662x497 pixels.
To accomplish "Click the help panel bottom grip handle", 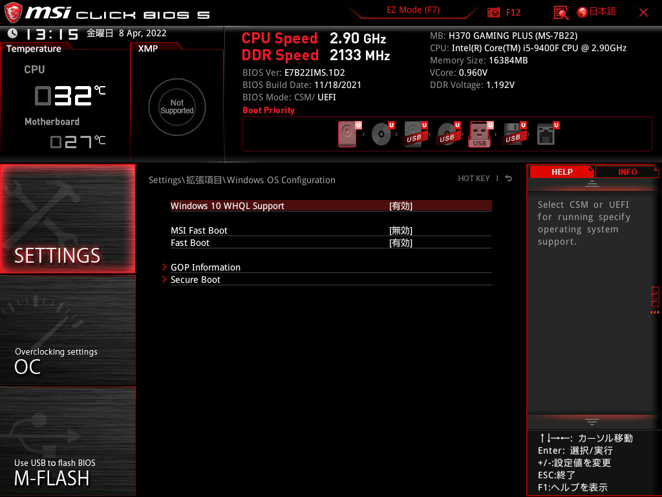I will click(592, 422).
